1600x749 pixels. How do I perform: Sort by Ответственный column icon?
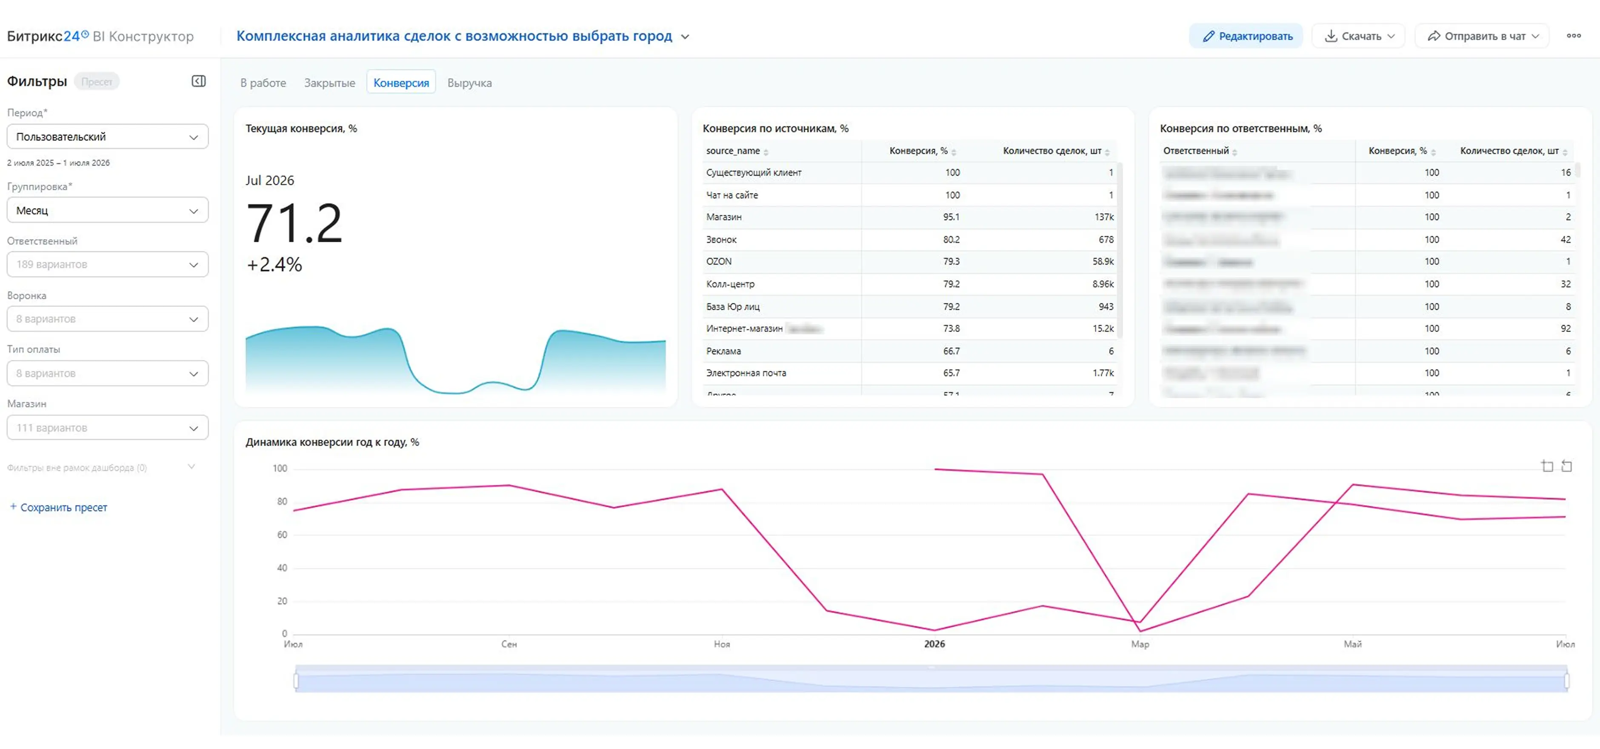[x=1235, y=152]
